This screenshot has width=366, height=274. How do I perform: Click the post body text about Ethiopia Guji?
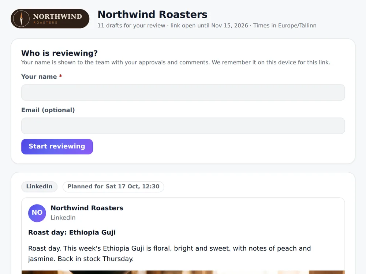pyautogui.click(x=169, y=254)
